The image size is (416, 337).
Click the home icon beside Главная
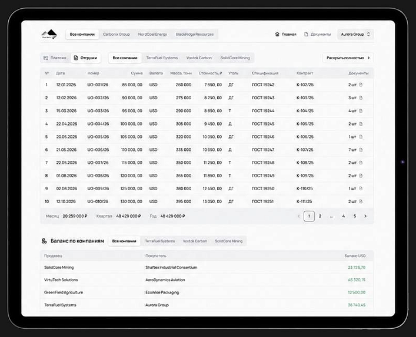coord(277,34)
